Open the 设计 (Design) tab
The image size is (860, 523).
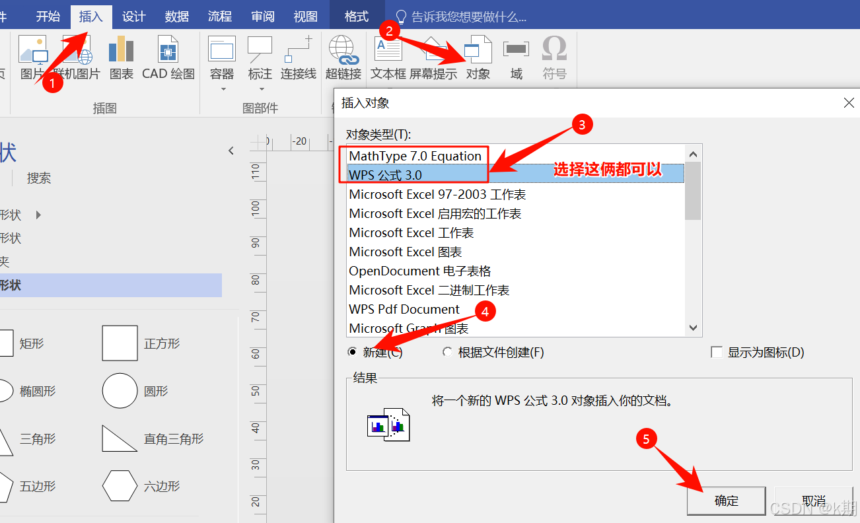pos(134,17)
